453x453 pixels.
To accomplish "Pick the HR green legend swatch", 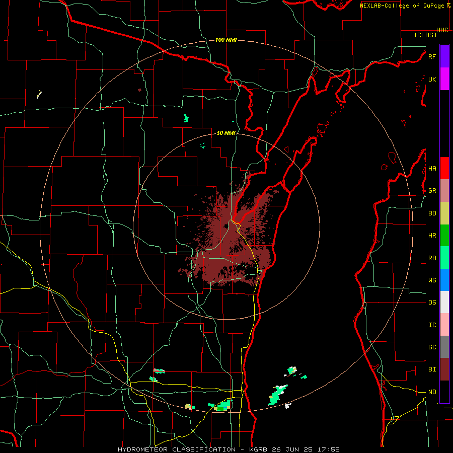I will pyautogui.click(x=444, y=235).
